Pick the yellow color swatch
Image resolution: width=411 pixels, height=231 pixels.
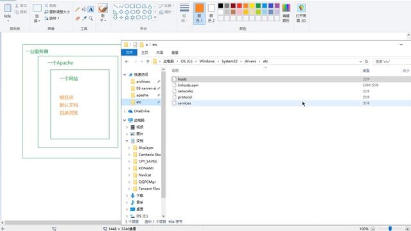click(252, 6)
